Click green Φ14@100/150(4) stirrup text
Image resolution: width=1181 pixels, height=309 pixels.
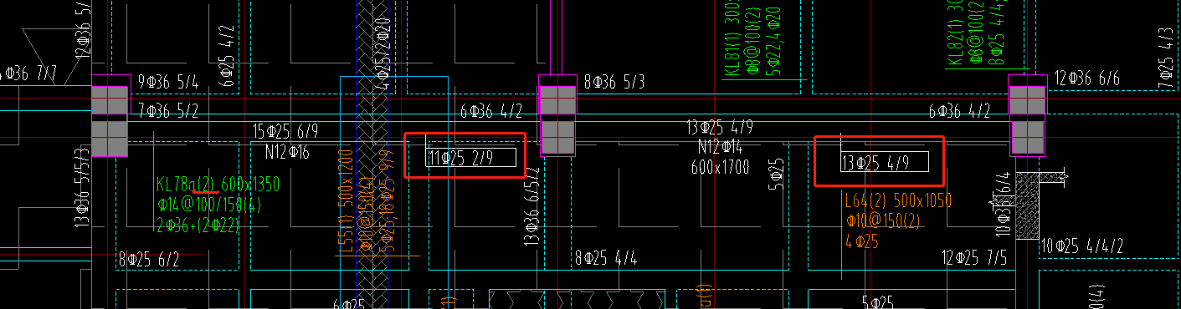(208, 205)
